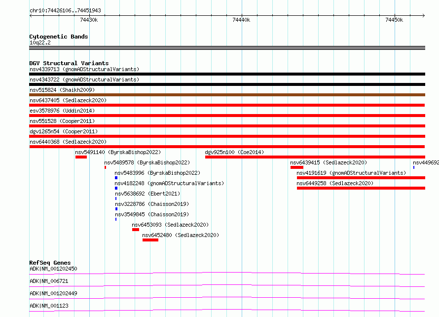439x317 pixels.
Task: Click the red bar under nsv4191619
Action: click(361, 178)
